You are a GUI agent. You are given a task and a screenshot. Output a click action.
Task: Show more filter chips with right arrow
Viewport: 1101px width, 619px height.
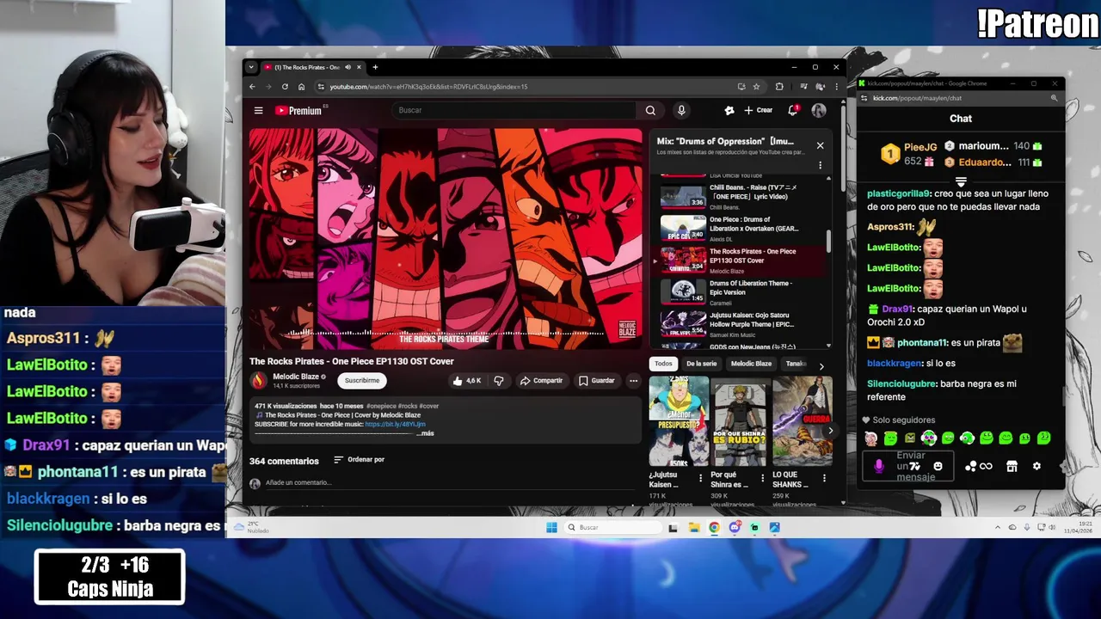(x=821, y=366)
